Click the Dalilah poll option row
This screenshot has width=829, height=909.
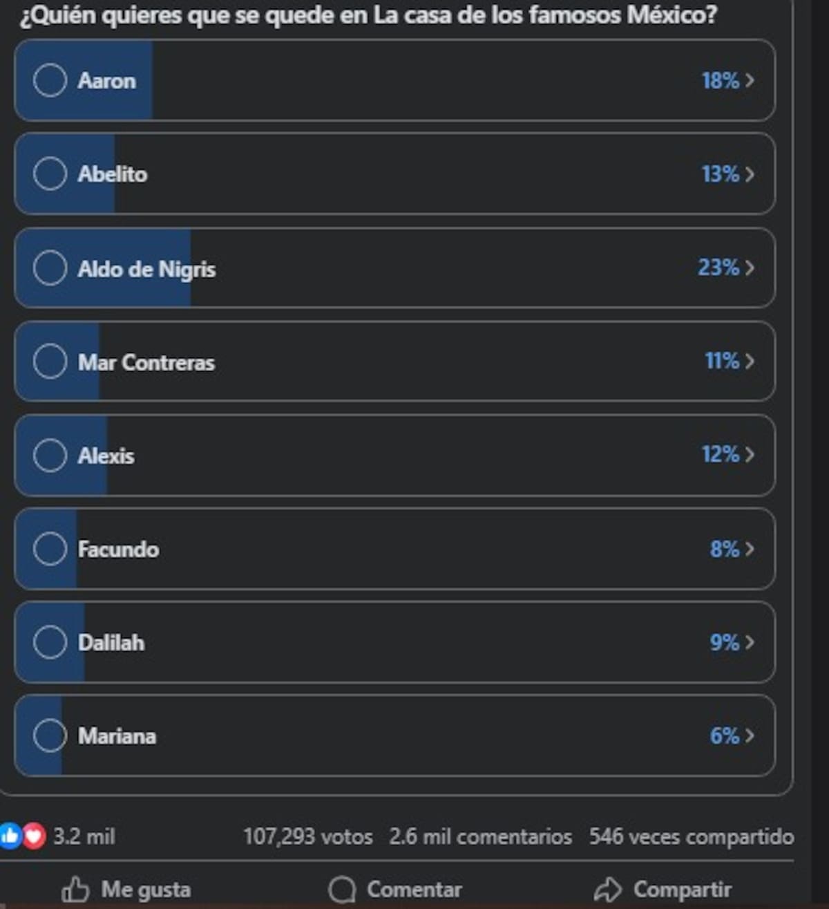tap(394, 642)
